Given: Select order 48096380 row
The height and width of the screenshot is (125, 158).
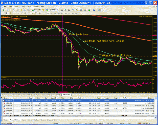Looking at the screenshot, I should (x=79, y=108).
